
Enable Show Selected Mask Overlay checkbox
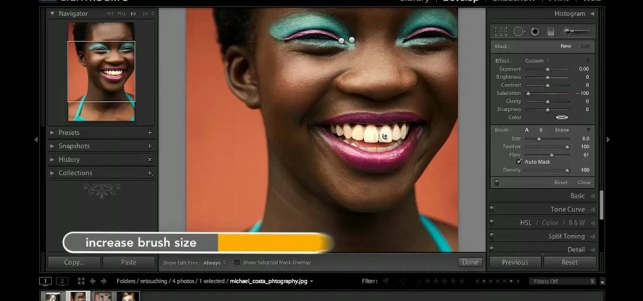click(x=237, y=263)
